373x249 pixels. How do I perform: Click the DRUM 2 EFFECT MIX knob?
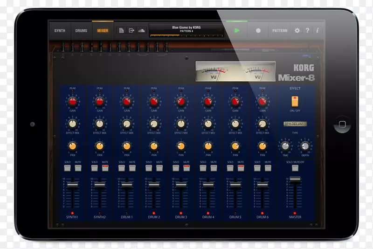154,124
